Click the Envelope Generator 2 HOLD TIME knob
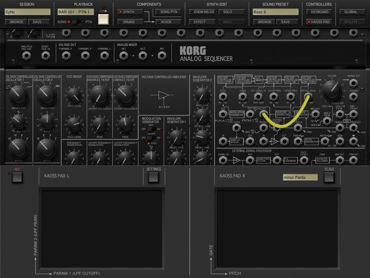This screenshot has height=278, width=370. tap(202, 95)
